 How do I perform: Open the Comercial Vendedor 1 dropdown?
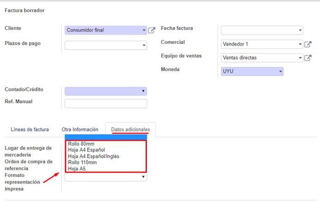262,44
